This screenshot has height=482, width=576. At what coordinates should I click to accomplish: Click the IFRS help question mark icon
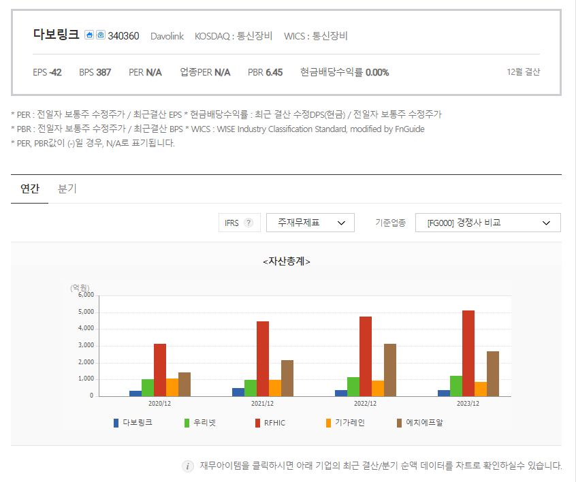point(249,223)
